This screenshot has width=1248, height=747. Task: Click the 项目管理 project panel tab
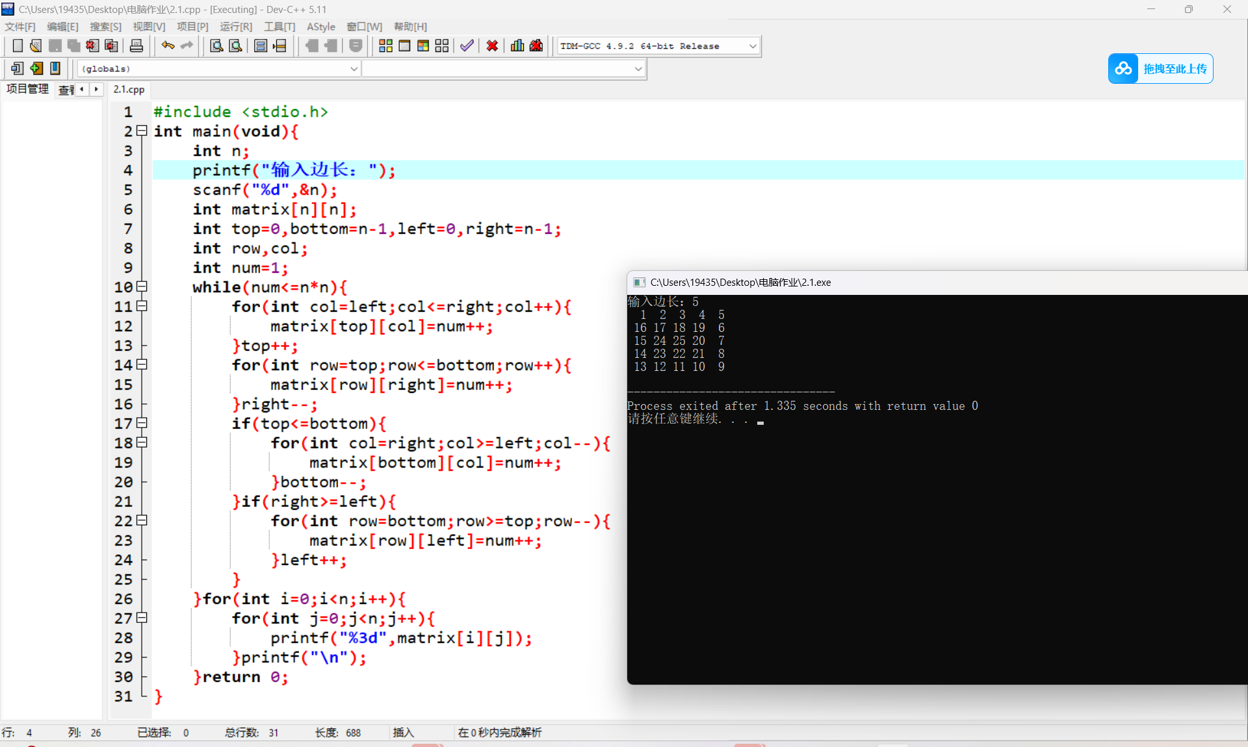27,89
